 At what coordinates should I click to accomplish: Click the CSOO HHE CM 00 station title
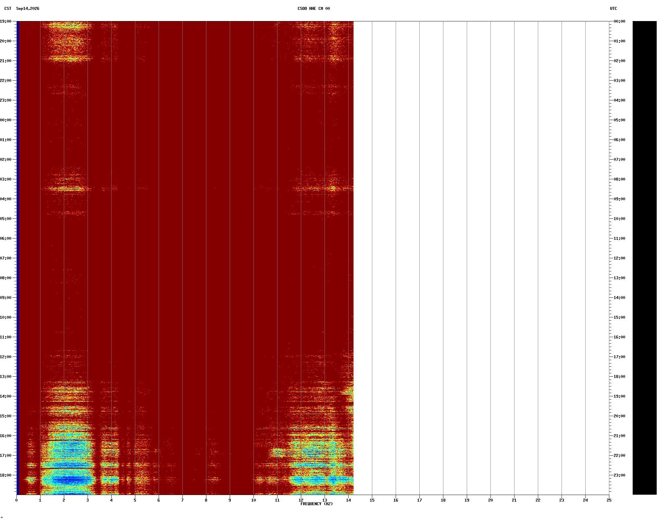click(314, 9)
